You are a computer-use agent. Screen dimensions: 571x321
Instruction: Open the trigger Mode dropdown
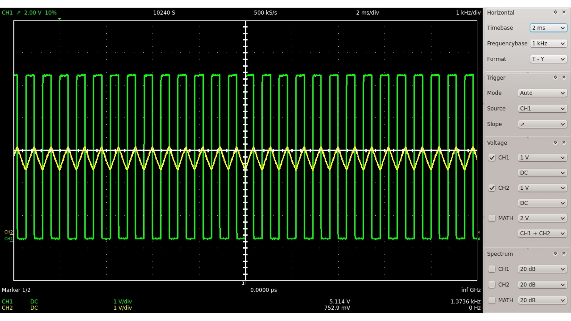click(x=542, y=93)
